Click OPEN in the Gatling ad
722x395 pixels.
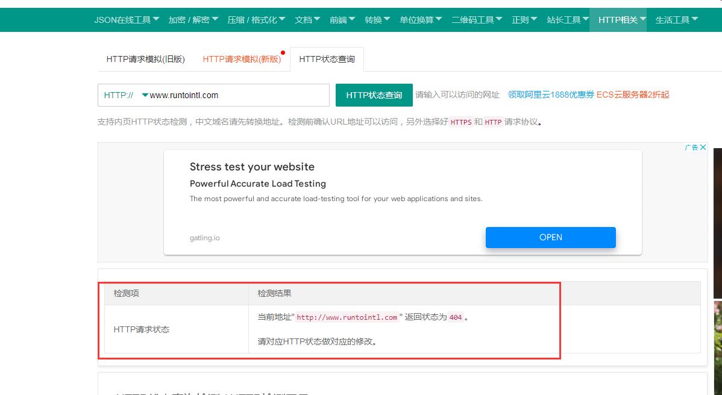[550, 237]
